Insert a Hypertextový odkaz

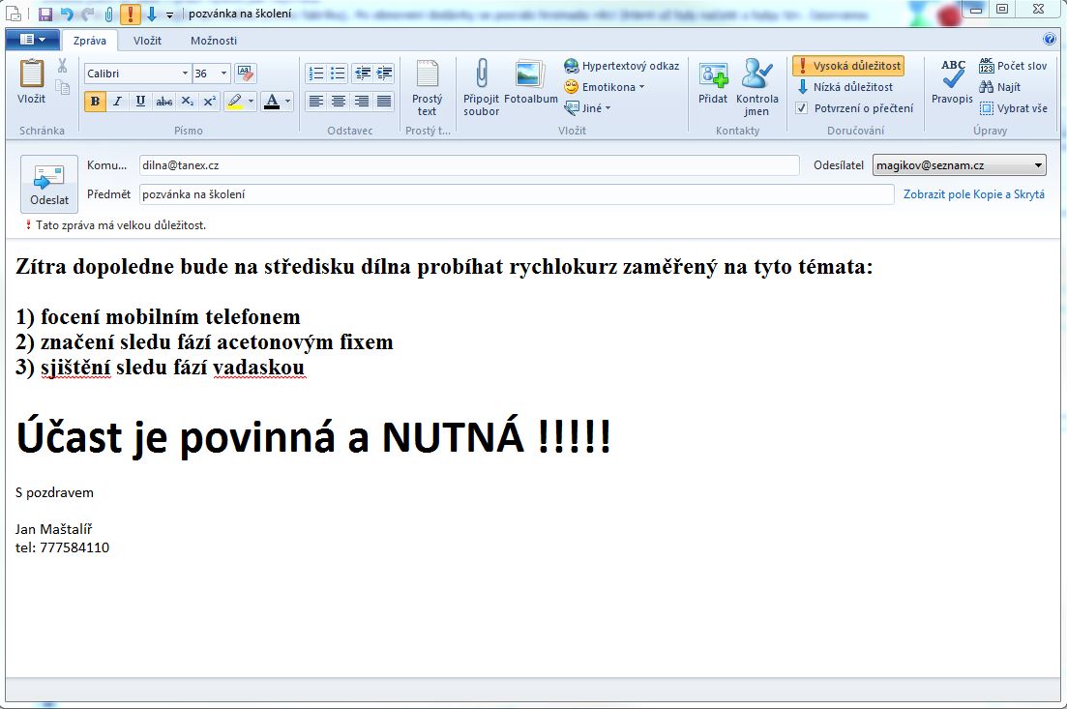click(x=622, y=66)
